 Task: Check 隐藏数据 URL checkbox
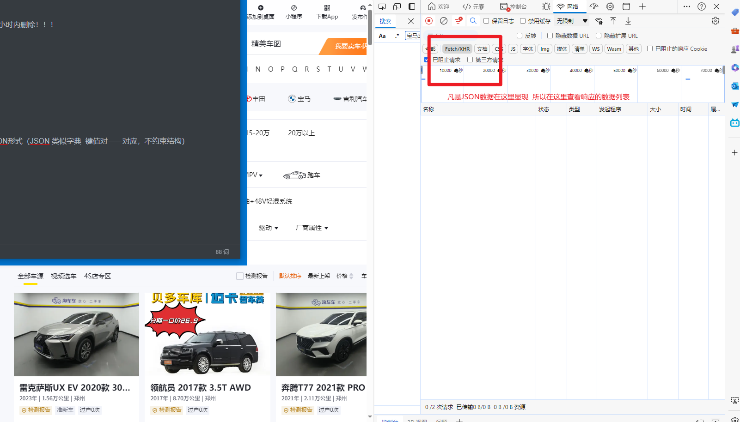[550, 36]
